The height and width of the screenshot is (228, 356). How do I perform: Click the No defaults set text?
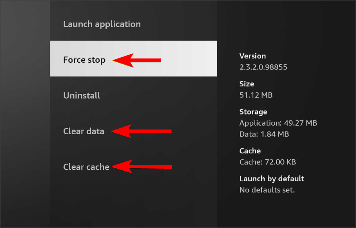(x=267, y=190)
